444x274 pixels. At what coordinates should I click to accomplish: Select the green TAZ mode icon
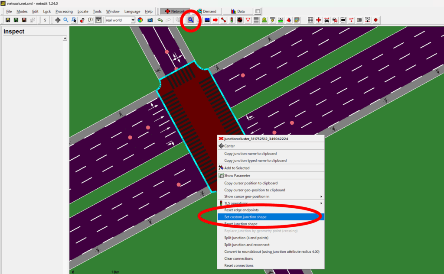(x=281, y=20)
